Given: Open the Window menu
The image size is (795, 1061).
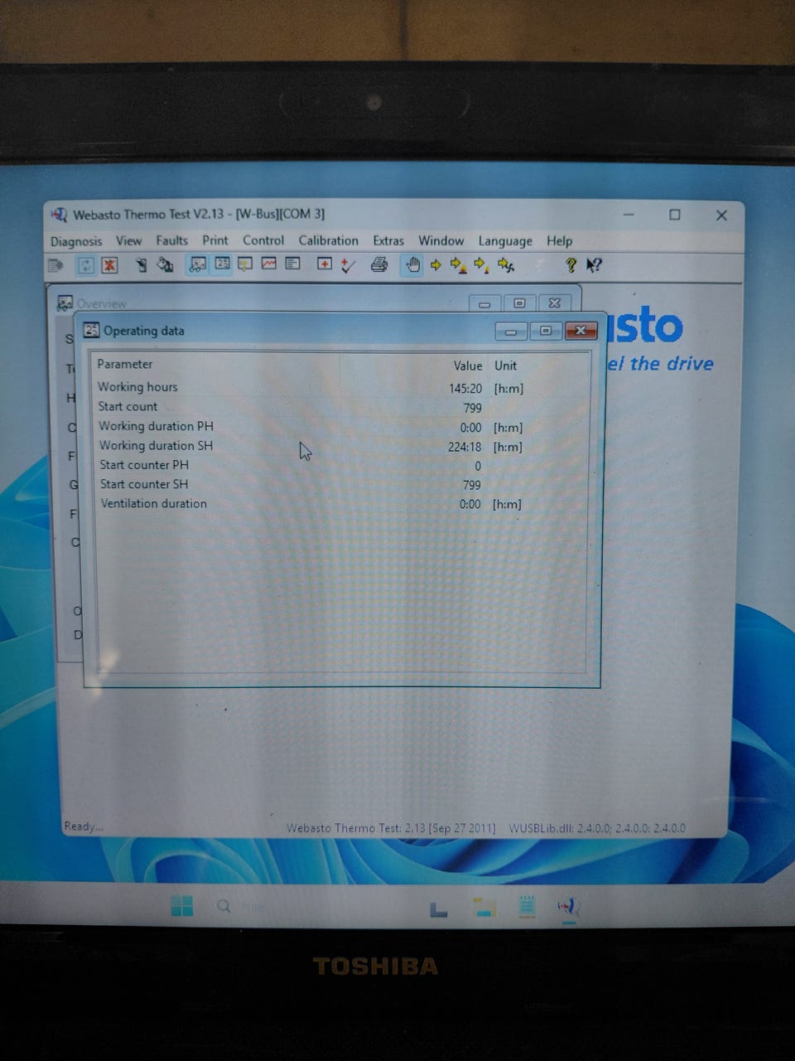Looking at the screenshot, I should pos(441,240).
